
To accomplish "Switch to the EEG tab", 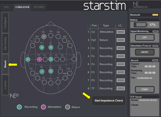I will click(x=7, y=7).
